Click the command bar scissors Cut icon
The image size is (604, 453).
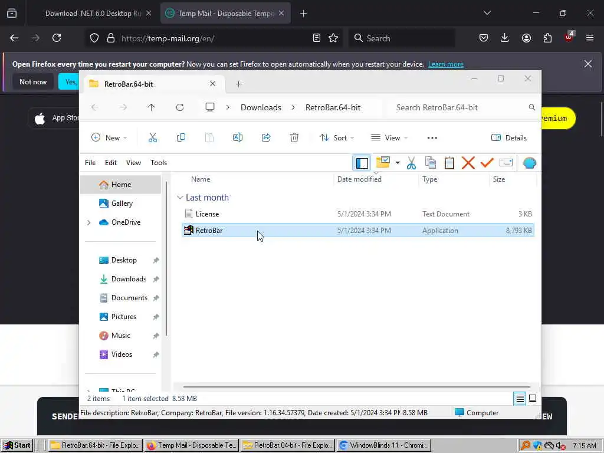(x=153, y=137)
